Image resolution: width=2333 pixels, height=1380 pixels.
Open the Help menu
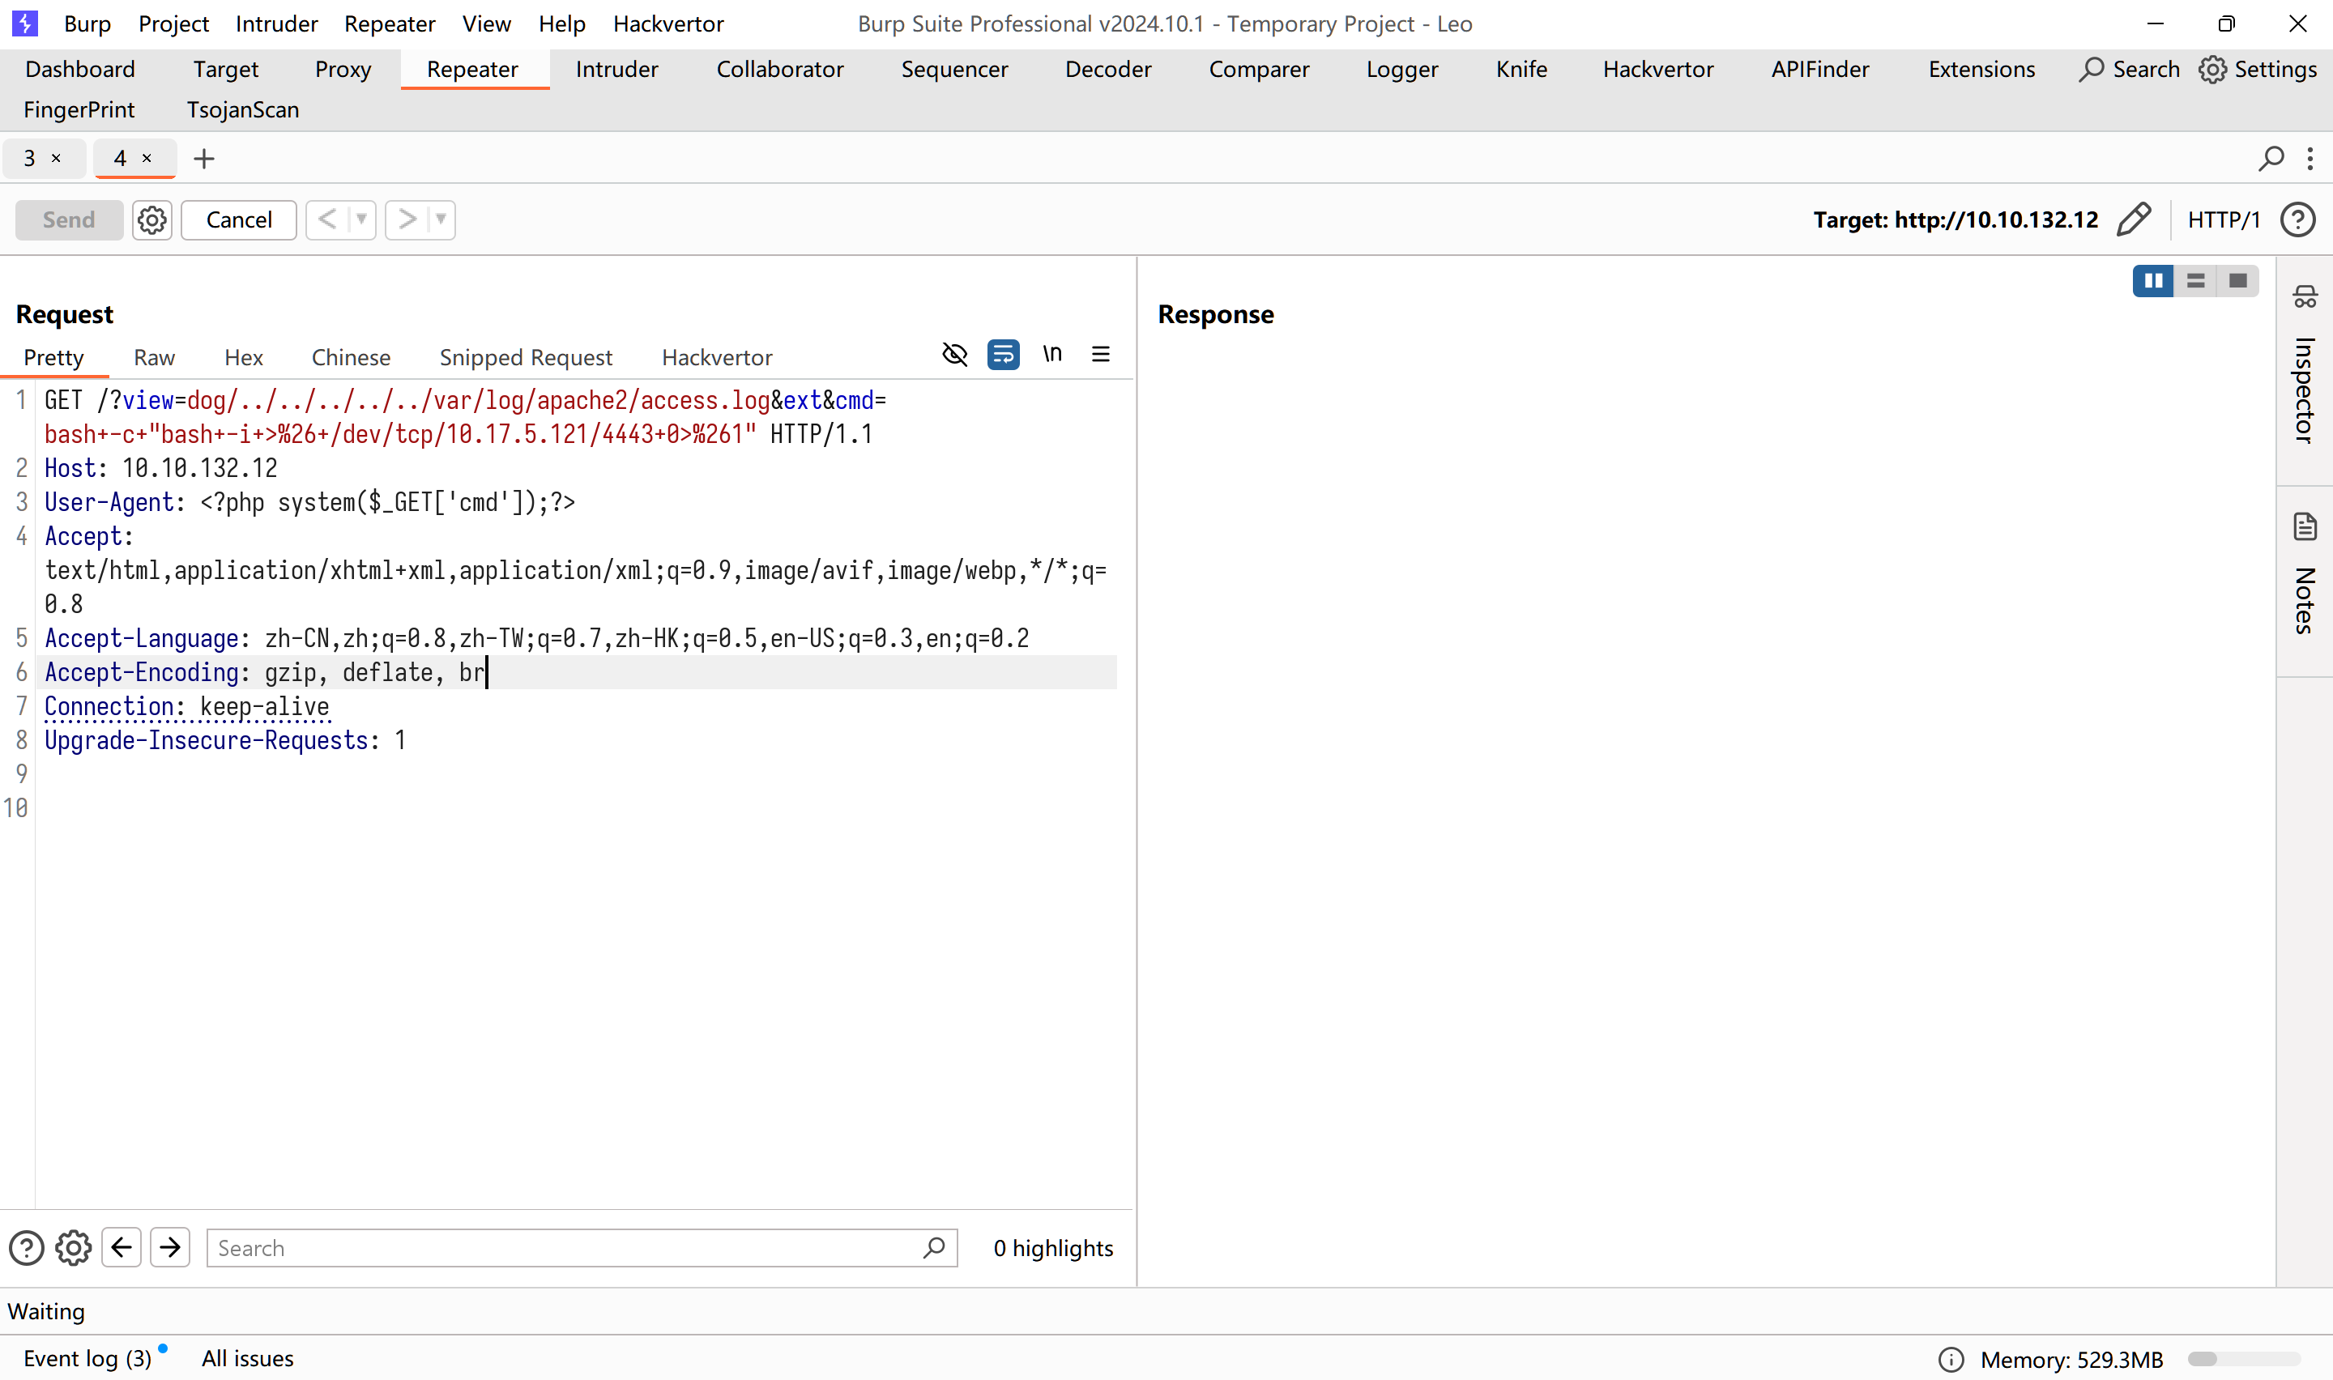tap(561, 23)
